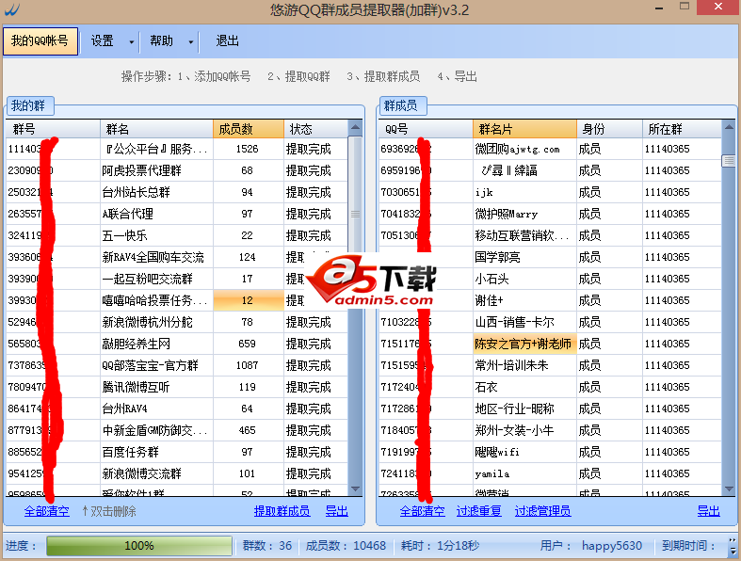Sort members by 身份 column header
The height and width of the screenshot is (561, 741).
(x=609, y=129)
